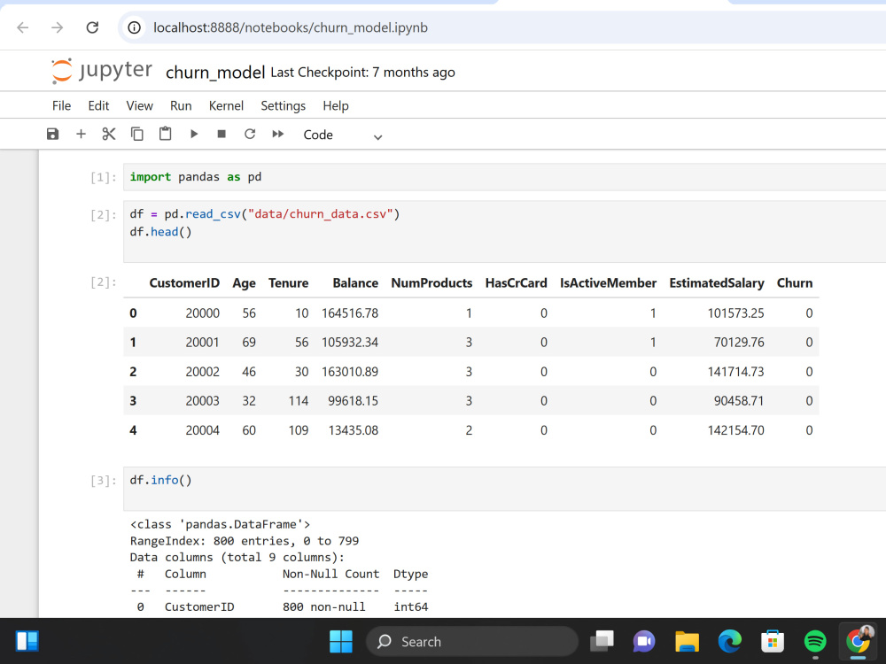This screenshot has height=664, width=886.
Task: Open the Settings menu
Action: click(284, 105)
